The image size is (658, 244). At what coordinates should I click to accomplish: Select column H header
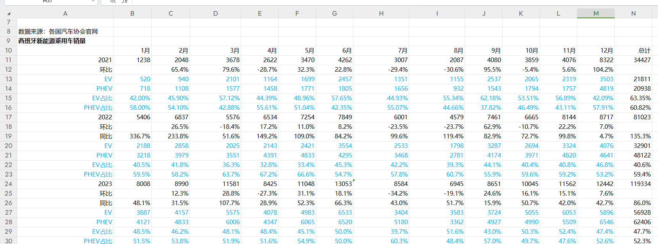click(x=381, y=13)
